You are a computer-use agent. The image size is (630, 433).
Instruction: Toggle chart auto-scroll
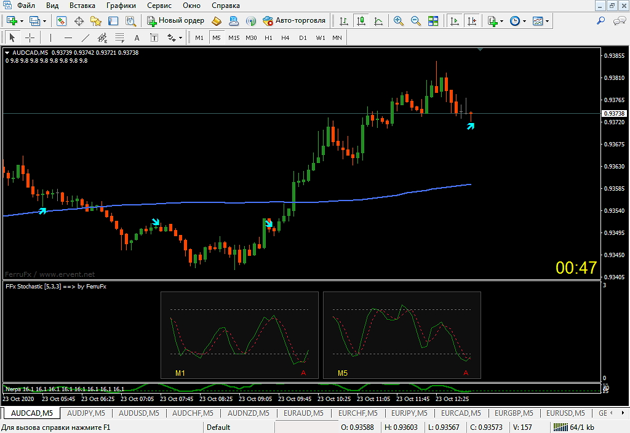(455, 21)
